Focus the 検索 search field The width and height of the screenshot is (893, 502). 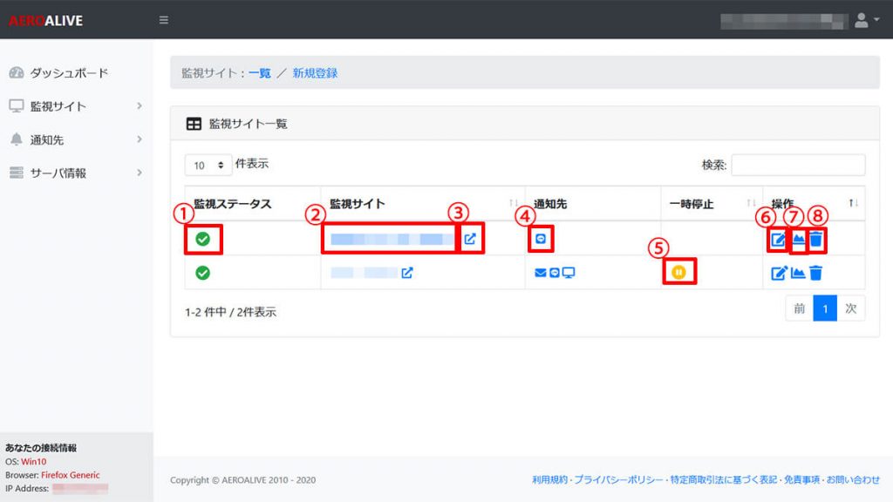pos(798,165)
